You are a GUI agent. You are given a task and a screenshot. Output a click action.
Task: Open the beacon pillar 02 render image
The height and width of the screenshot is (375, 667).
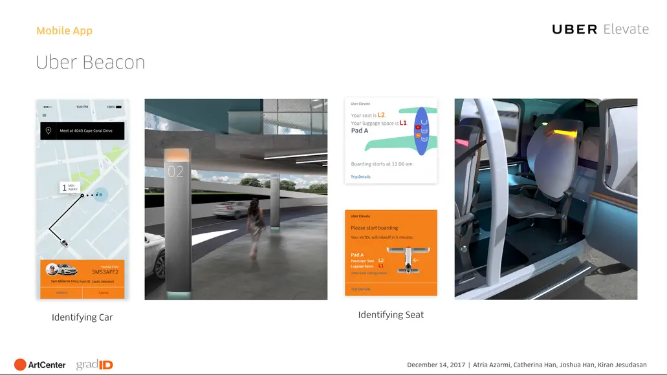(x=236, y=199)
